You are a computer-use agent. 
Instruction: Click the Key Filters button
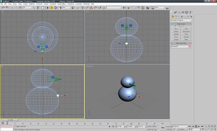[x=182, y=129]
